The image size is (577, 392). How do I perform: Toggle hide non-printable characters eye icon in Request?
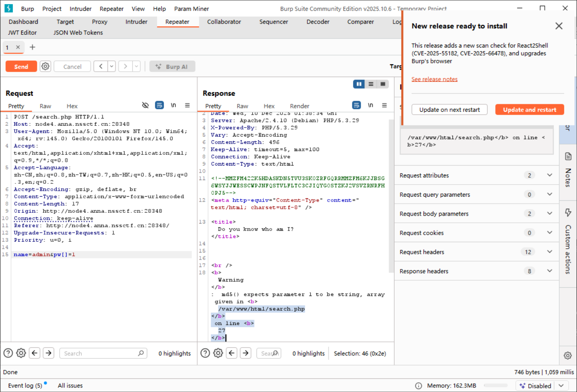[145, 106]
